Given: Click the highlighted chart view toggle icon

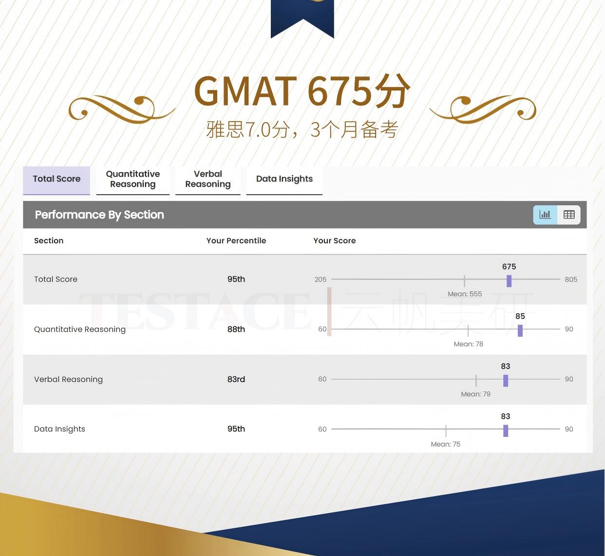Looking at the screenshot, I should (545, 215).
